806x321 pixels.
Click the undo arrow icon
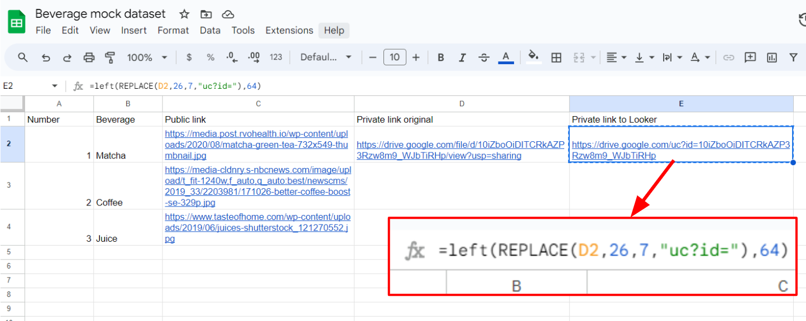[x=46, y=58]
